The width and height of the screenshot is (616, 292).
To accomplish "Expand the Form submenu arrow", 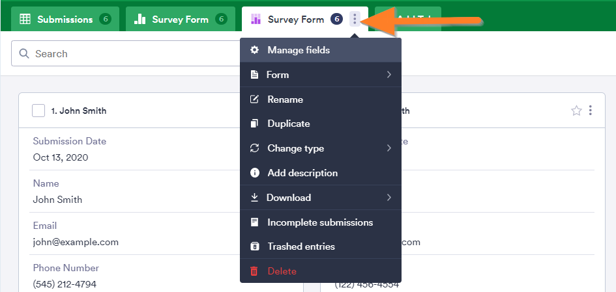I will click(x=389, y=75).
